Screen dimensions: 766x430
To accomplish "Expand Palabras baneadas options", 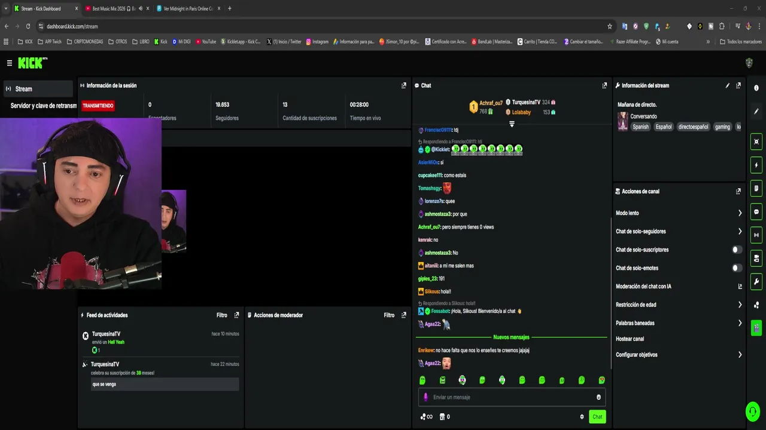I will click(740, 323).
